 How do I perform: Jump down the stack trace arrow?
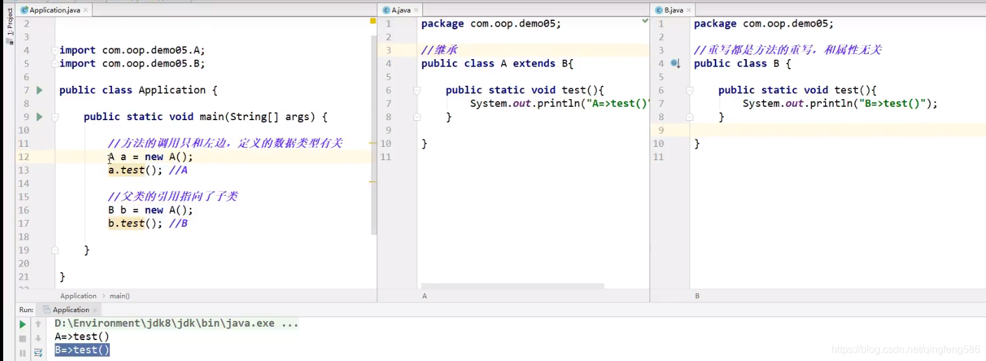click(38, 339)
